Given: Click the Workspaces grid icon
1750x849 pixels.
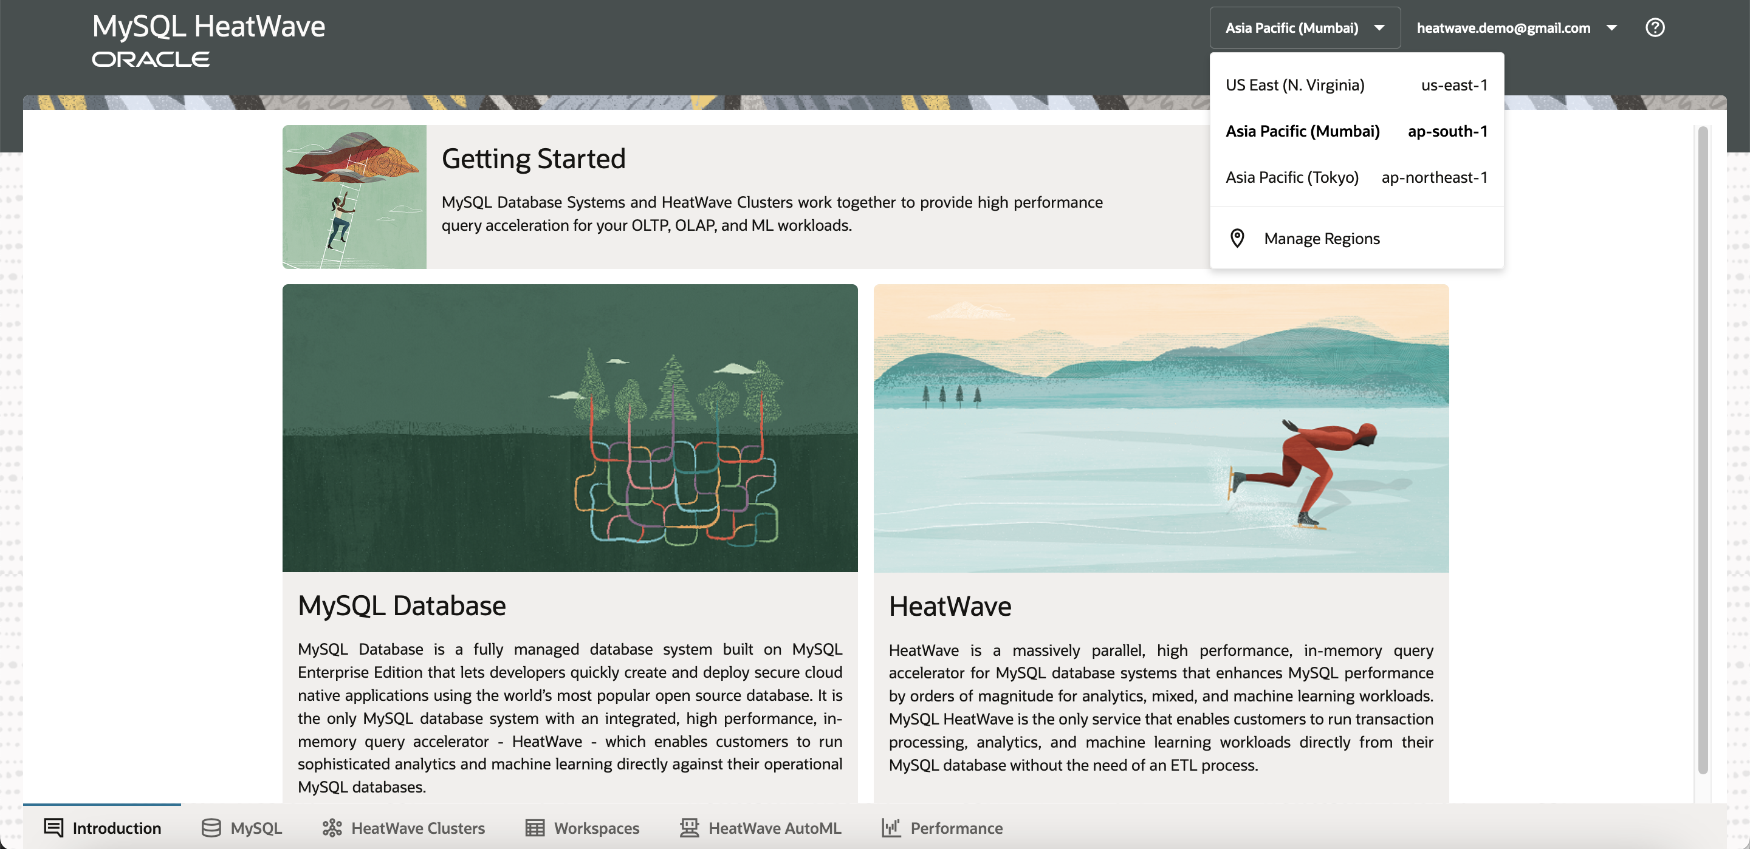Looking at the screenshot, I should 535,827.
